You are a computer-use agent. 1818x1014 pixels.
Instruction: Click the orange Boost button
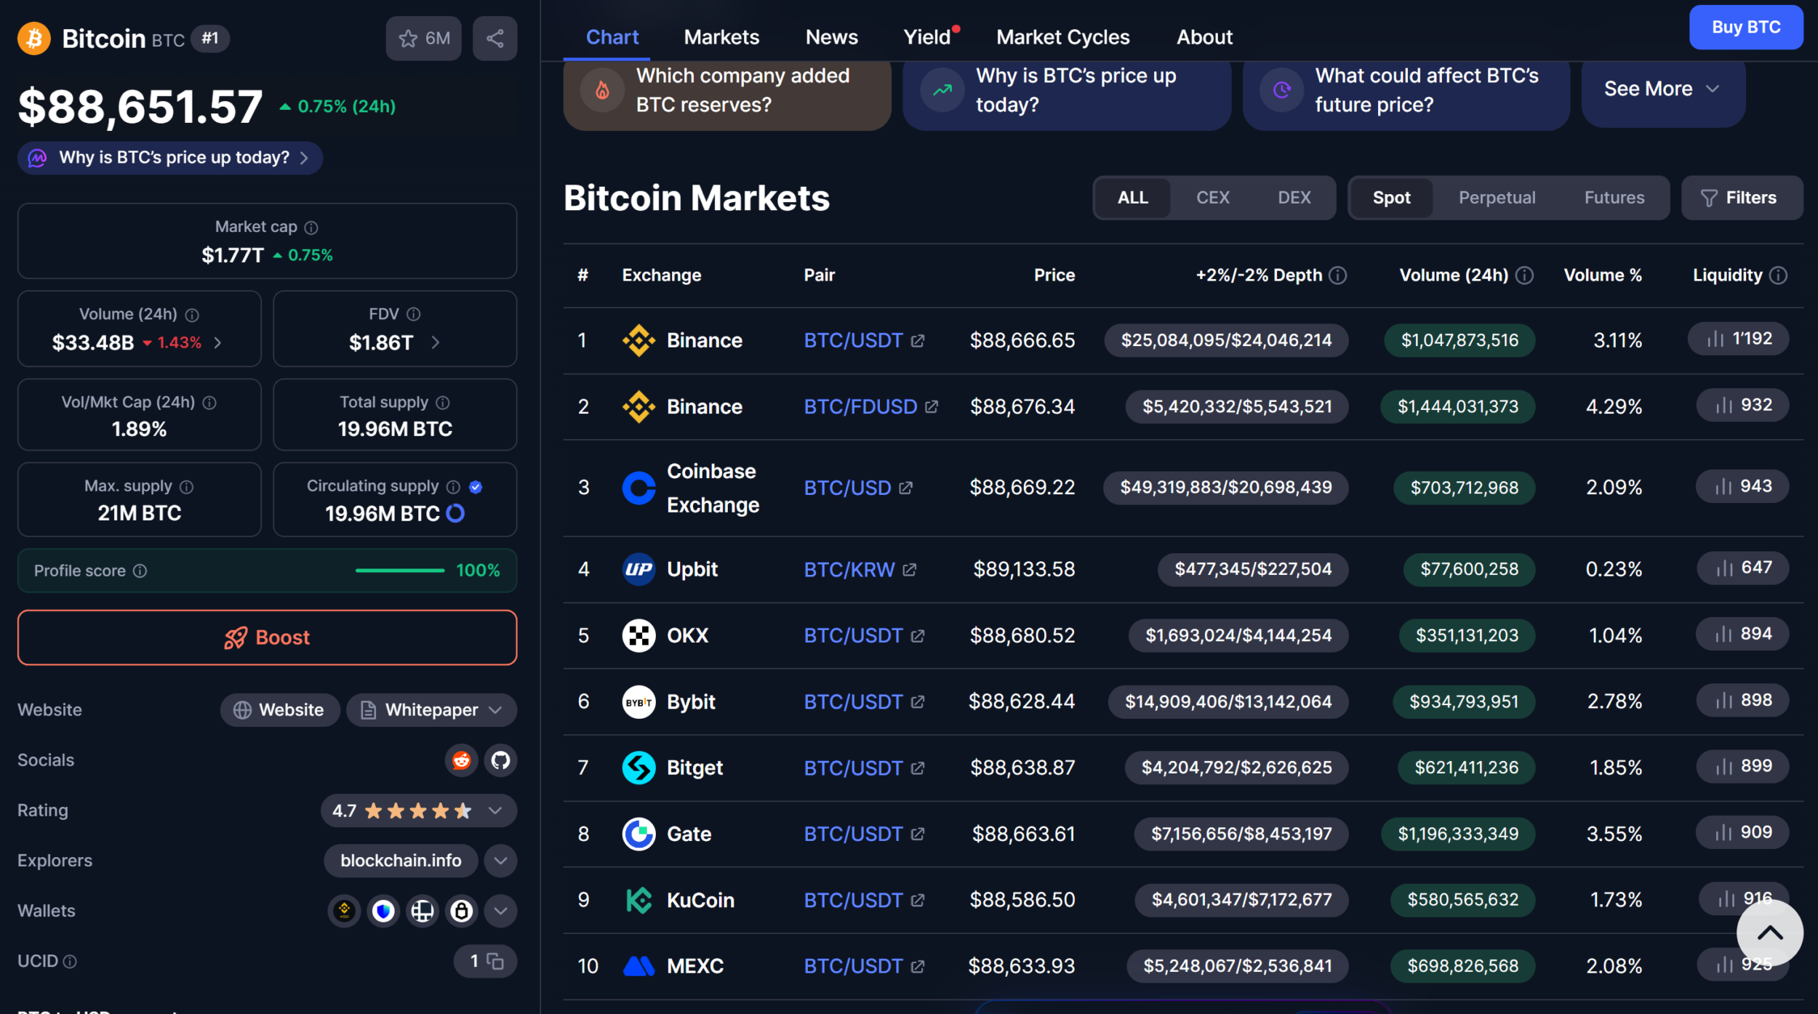coord(267,637)
